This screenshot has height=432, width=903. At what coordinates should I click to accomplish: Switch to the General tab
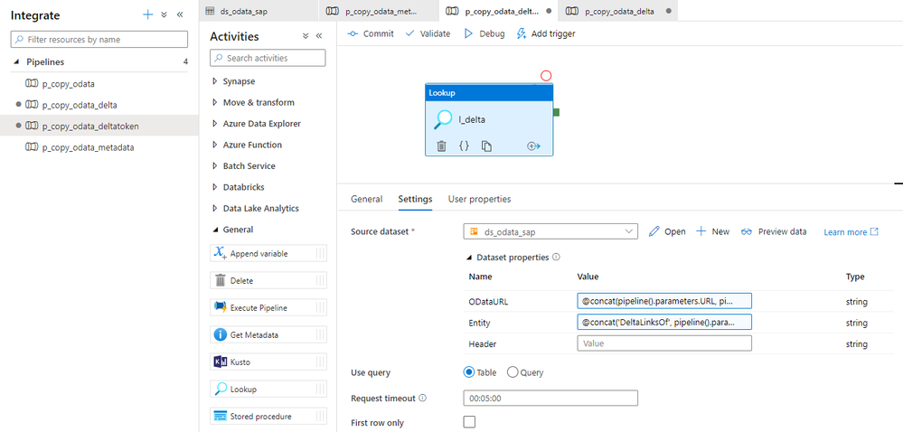[x=366, y=199]
